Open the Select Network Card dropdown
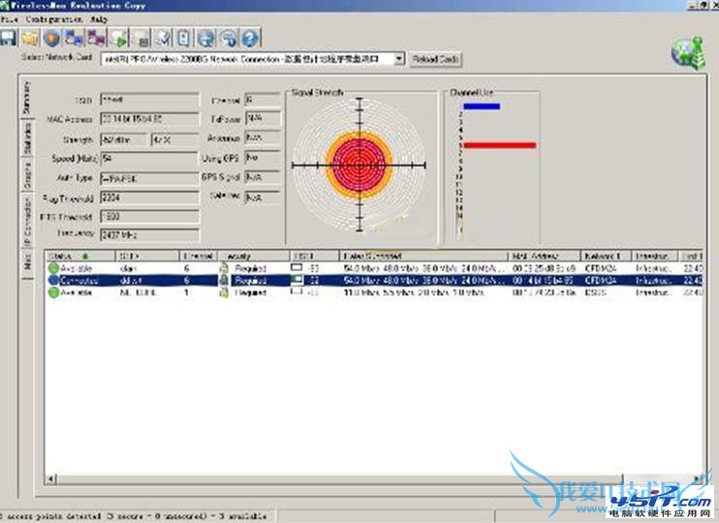 tap(398, 59)
